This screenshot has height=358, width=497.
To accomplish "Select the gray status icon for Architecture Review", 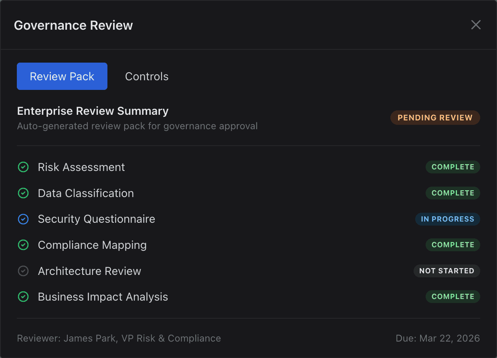I will click(x=23, y=271).
